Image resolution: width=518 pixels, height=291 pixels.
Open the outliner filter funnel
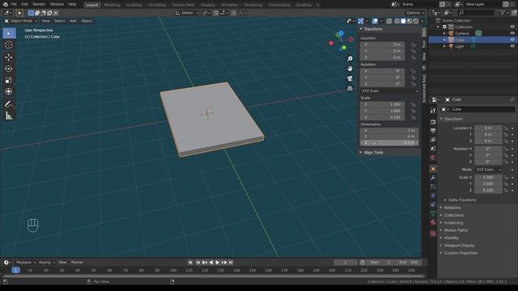(503, 13)
